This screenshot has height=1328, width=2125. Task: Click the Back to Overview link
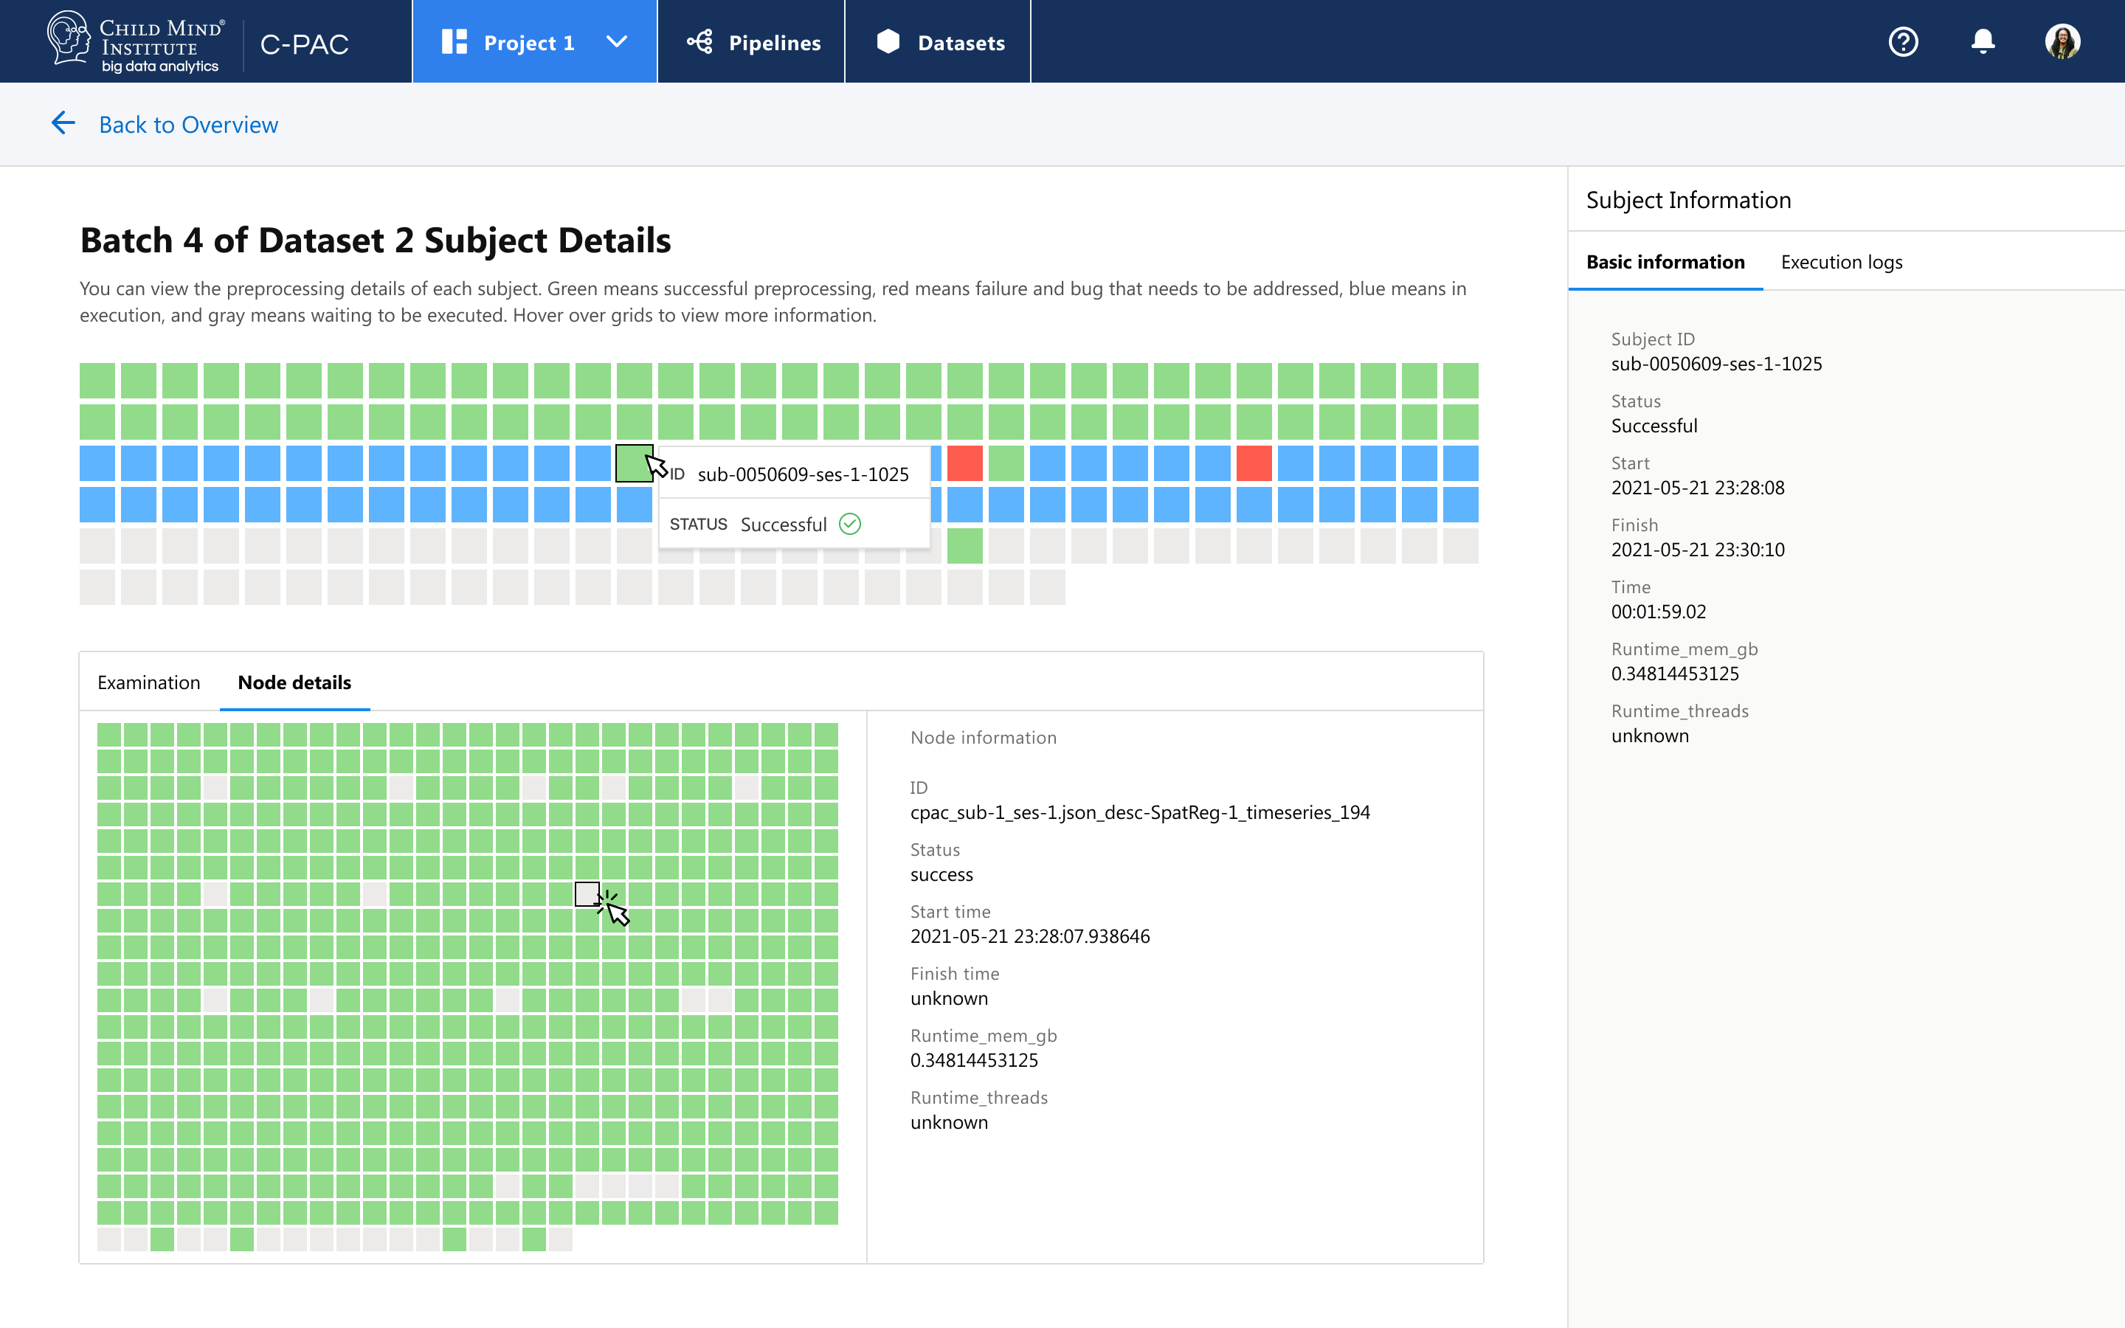(188, 124)
